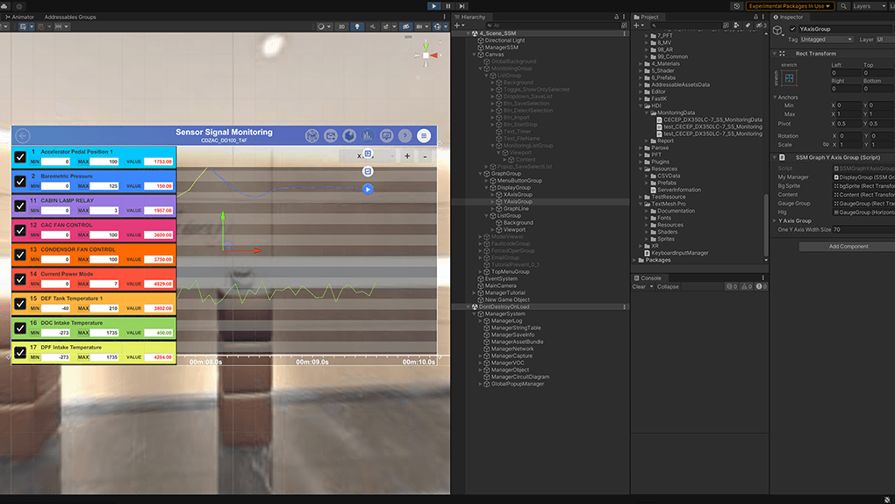This screenshot has height=504, width=895.
Task: Click the back arrow in Sensor Signal Monitoring
Action: 23,136
